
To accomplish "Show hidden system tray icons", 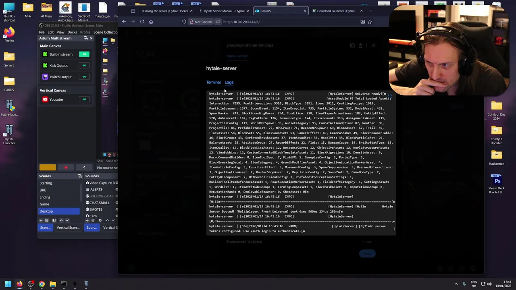I will pos(456,284).
